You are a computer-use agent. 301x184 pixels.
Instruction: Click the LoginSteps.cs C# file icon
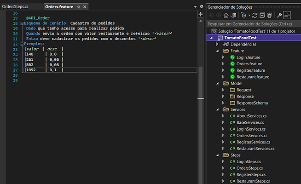click(232, 162)
